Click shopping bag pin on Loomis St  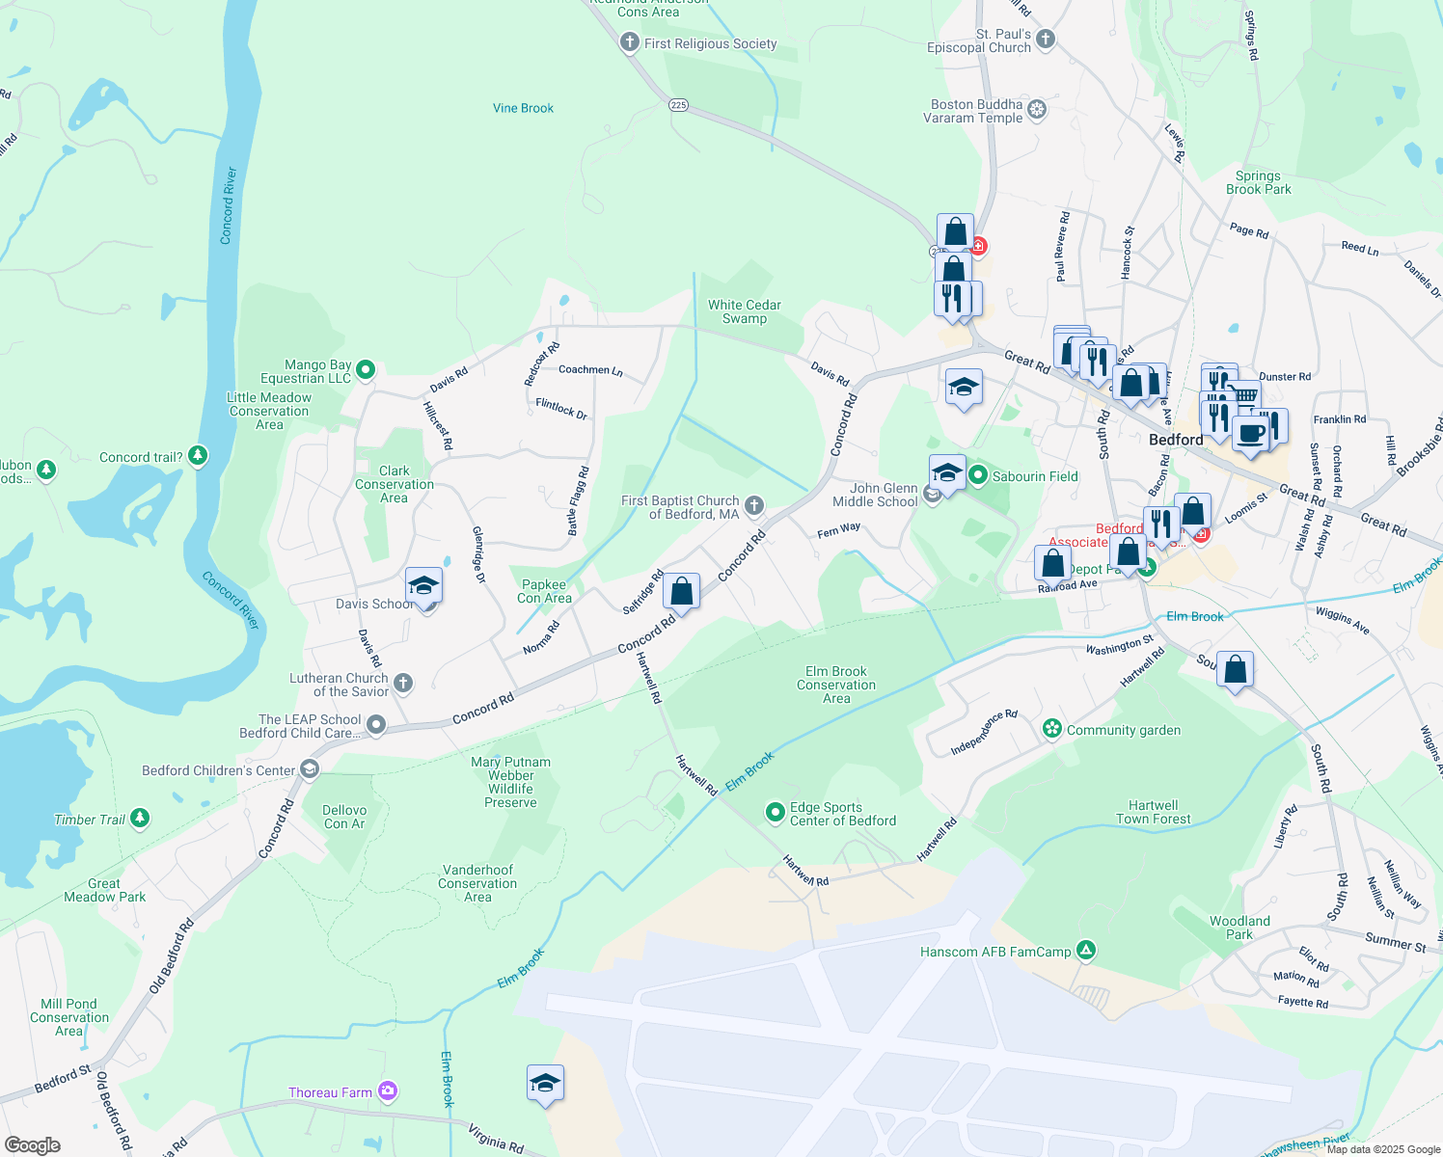tap(1193, 513)
